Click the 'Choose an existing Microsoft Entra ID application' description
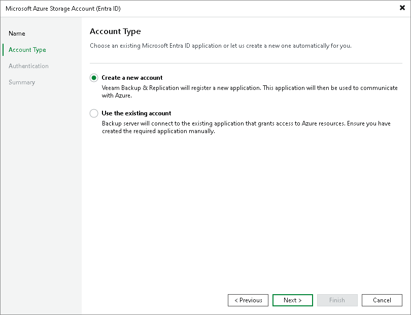 (x=220, y=46)
